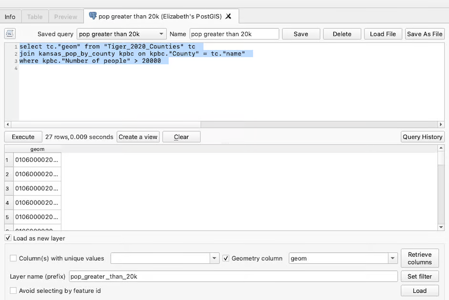This screenshot has width=449, height=300.
Task: Click results table scroll down arrow
Action: [441, 227]
